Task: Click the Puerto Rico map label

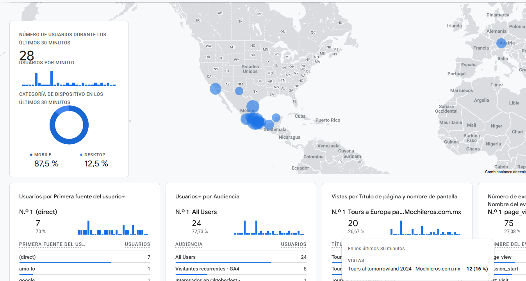Action: coord(328,120)
